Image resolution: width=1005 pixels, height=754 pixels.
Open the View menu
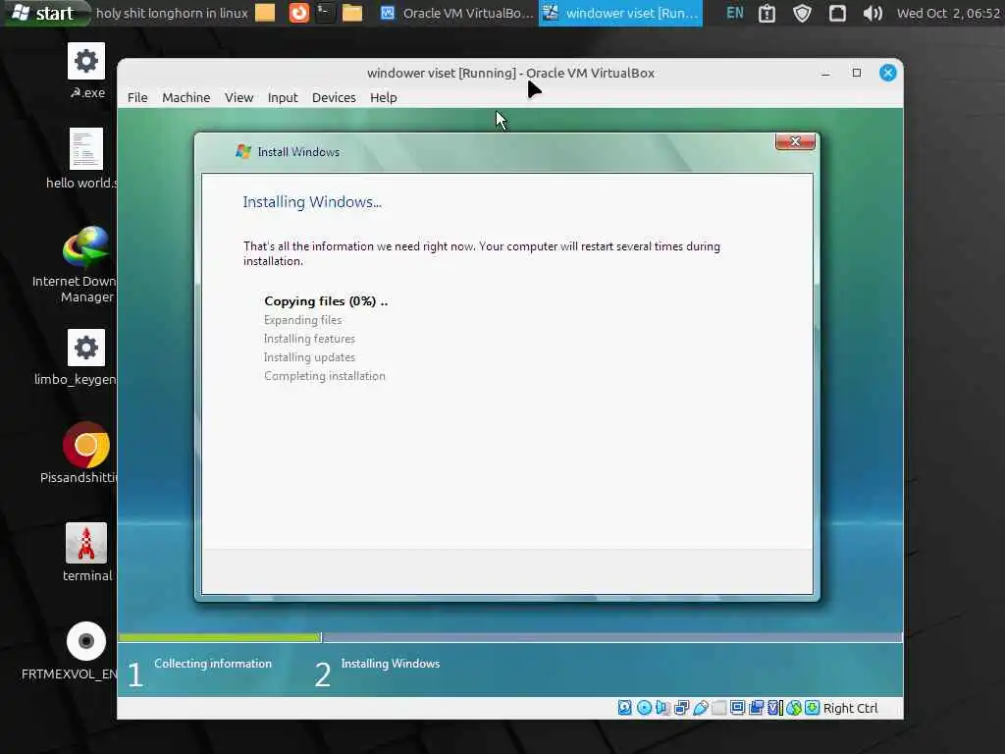tap(238, 97)
